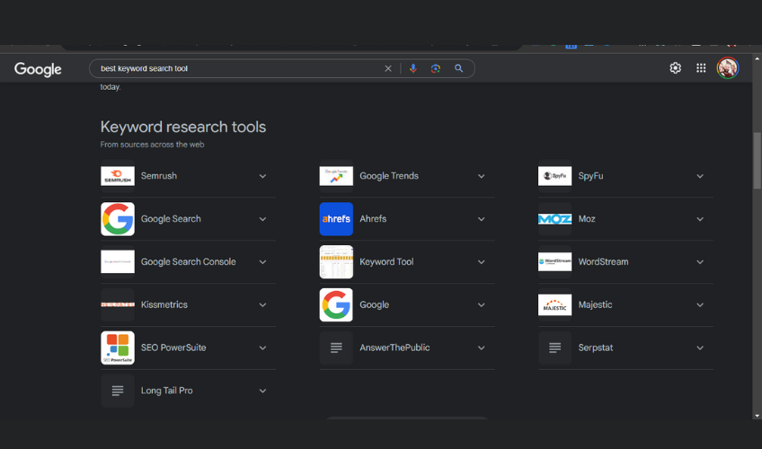Select the AnswerThePublic label

pyautogui.click(x=394, y=348)
